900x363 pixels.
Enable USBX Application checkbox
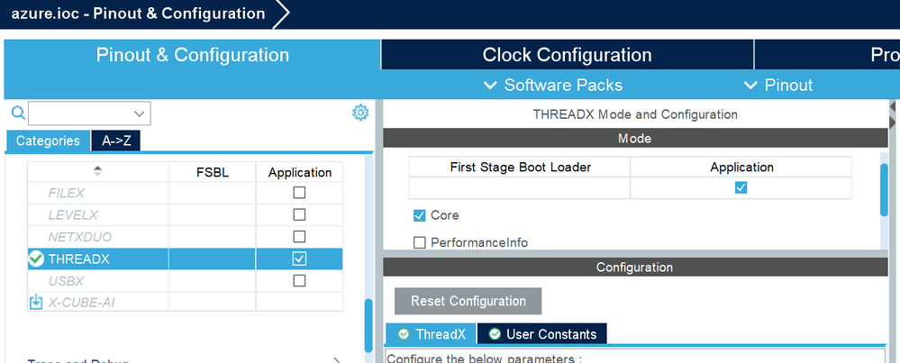click(299, 280)
